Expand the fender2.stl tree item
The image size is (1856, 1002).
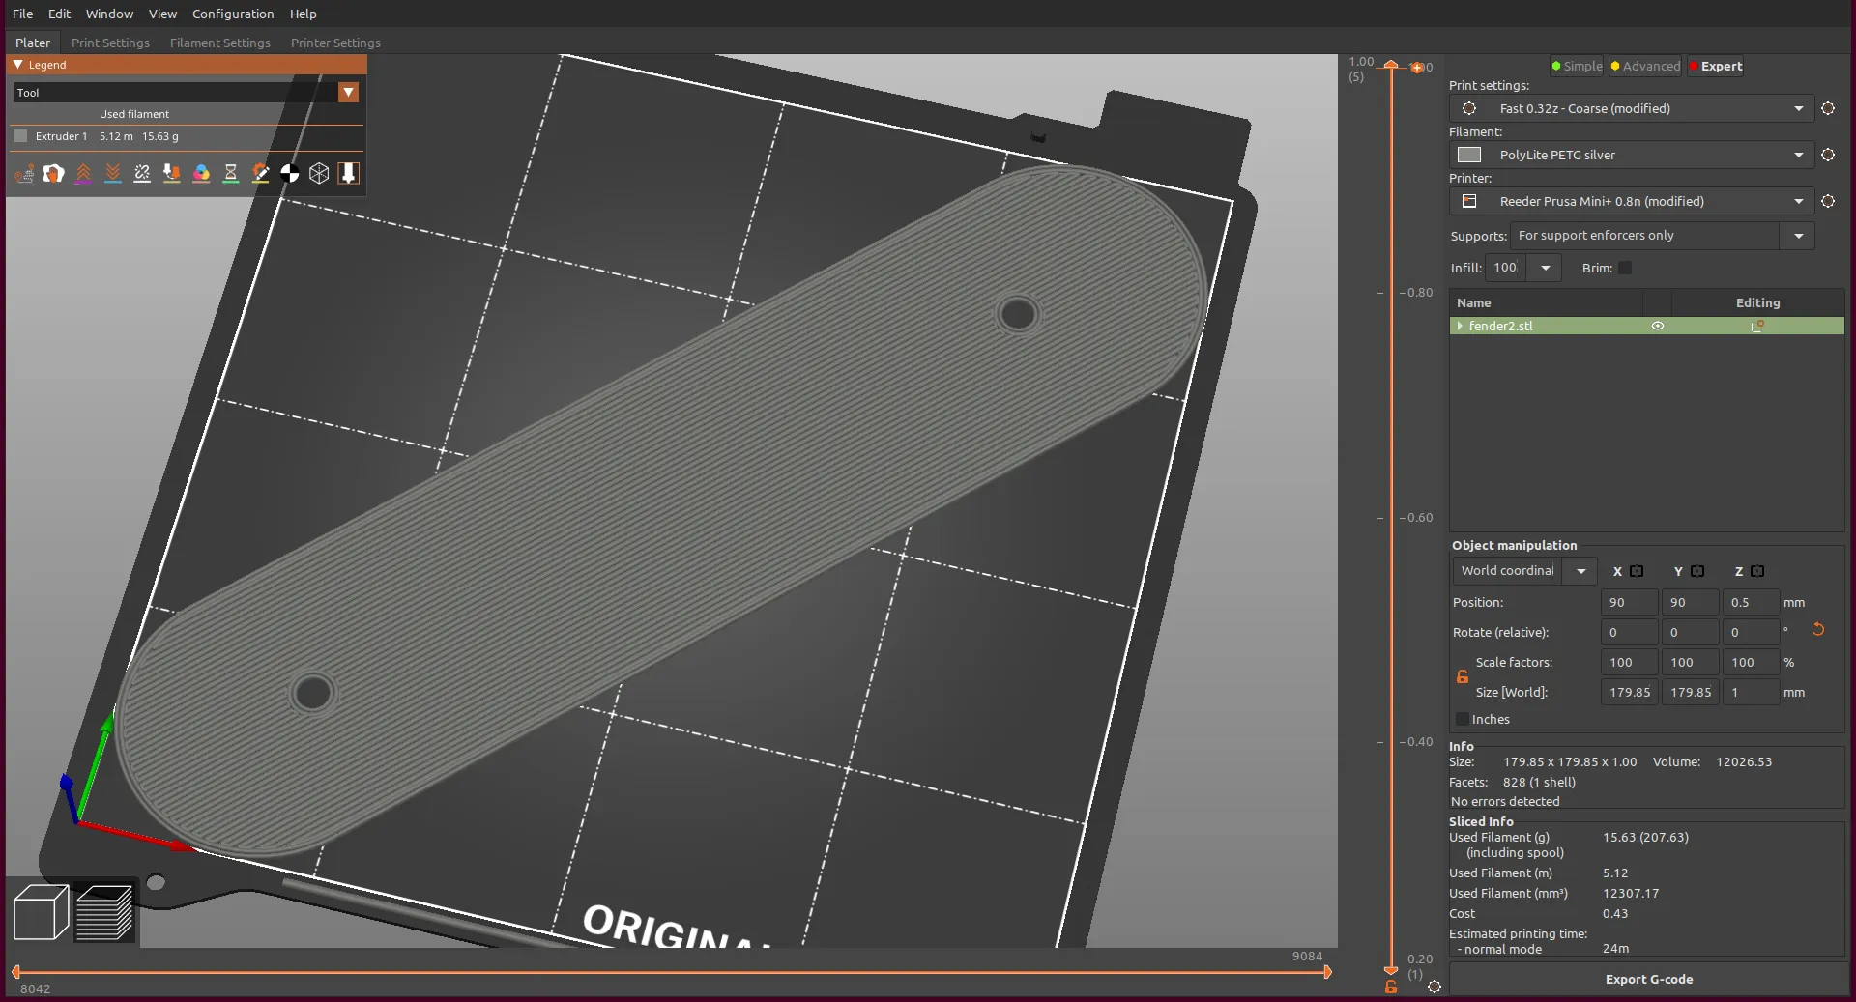1460,327
